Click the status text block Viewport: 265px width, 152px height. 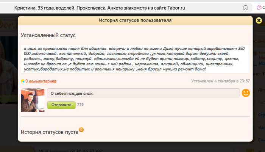tap(135, 59)
